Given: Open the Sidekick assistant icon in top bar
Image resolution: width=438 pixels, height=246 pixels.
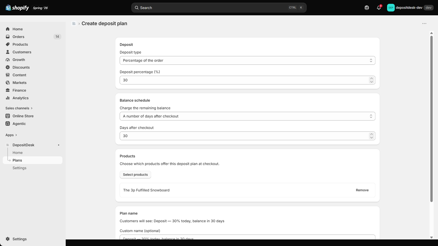Looking at the screenshot, I should [367, 8].
